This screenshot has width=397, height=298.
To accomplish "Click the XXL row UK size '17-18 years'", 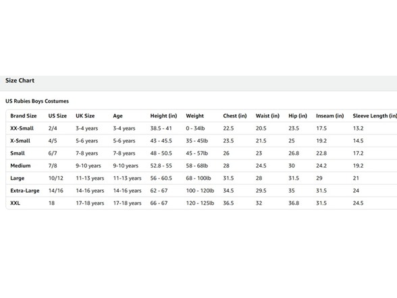I will (x=90, y=203).
